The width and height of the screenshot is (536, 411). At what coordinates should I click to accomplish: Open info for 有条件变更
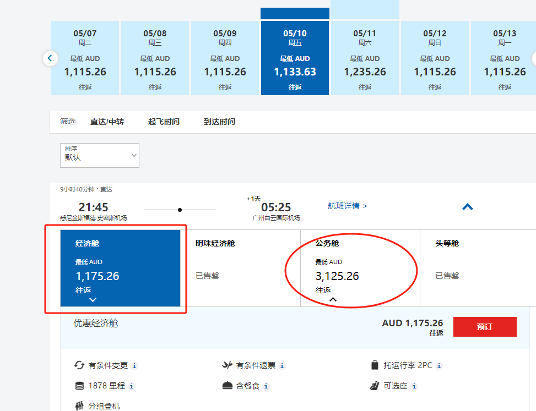click(134, 366)
